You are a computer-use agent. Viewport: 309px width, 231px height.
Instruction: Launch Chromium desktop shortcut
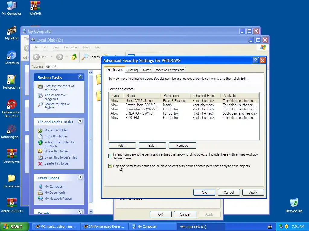(x=11, y=57)
